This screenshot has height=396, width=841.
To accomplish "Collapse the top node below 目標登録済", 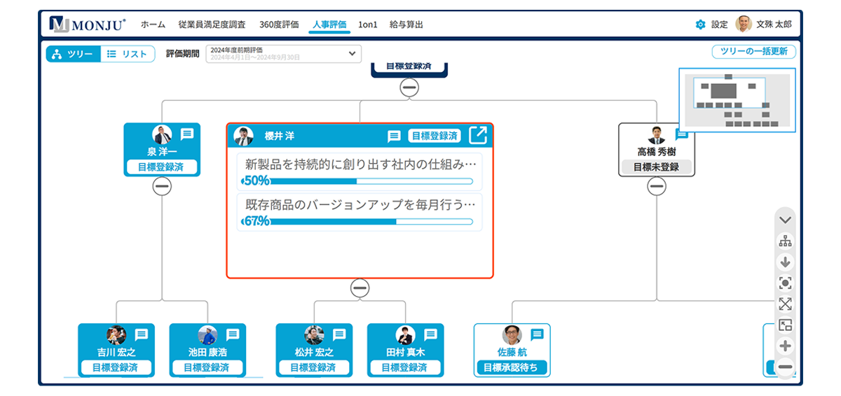I will point(409,87).
